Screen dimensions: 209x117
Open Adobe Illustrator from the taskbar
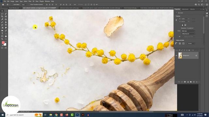(x=83, y=115)
